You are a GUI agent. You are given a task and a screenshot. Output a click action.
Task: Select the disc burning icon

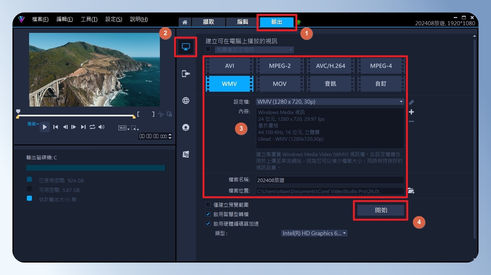pyautogui.click(x=186, y=127)
